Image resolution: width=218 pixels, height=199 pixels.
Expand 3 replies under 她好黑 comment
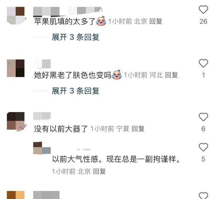pyautogui.click(x=76, y=91)
